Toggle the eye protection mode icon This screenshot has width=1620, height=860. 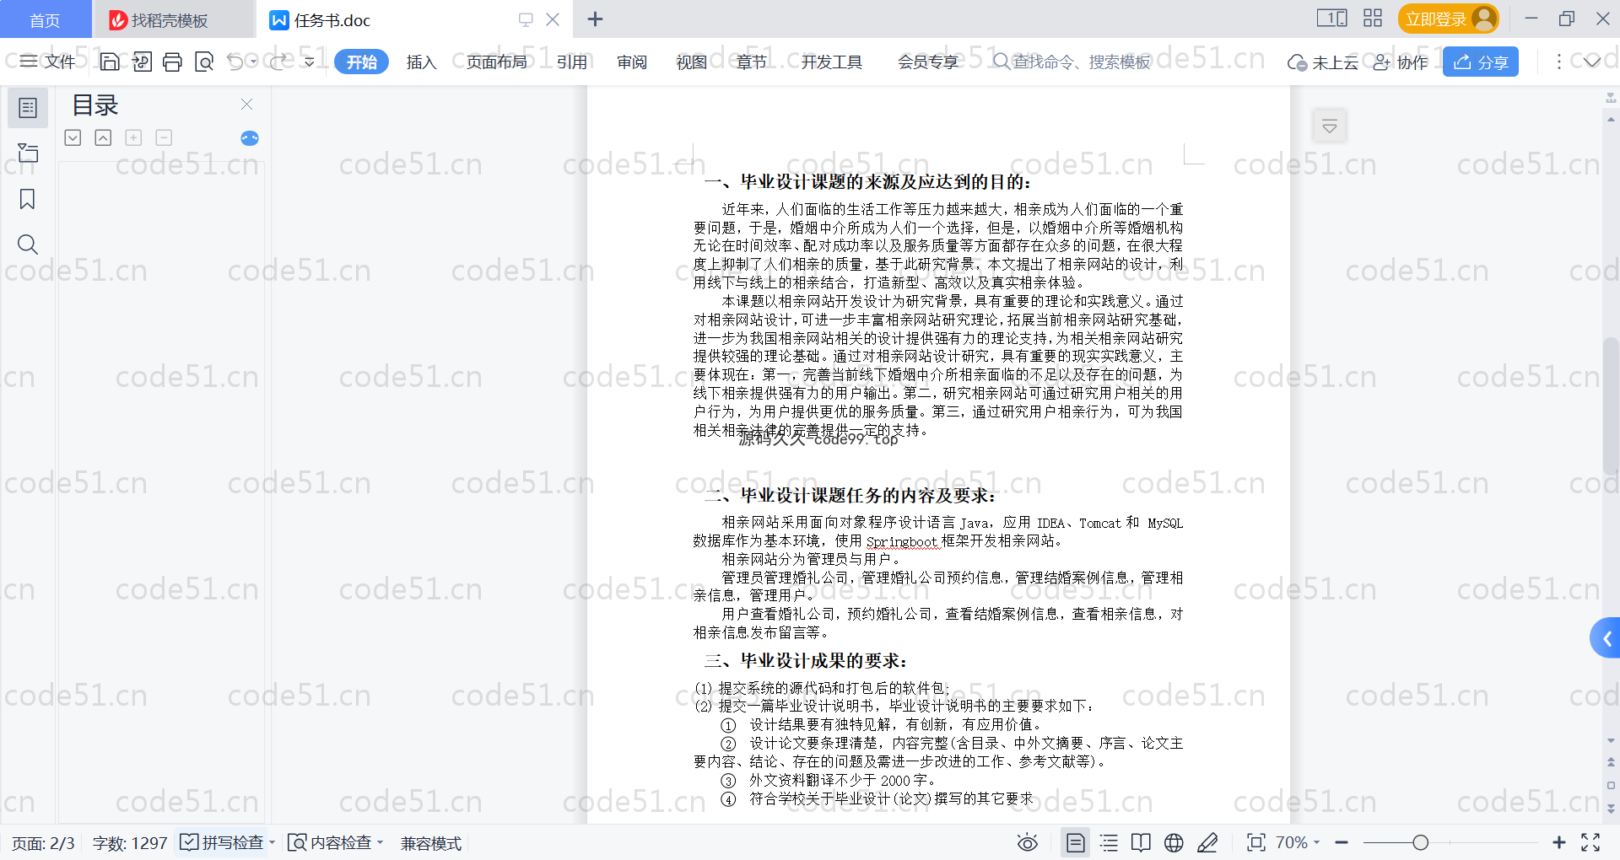pos(1028,842)
